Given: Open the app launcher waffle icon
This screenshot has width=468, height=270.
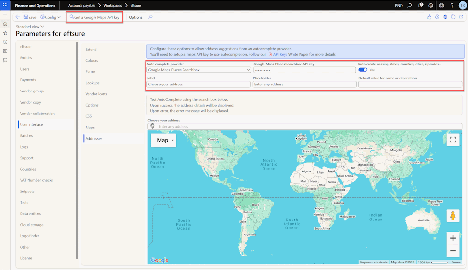Looking at the screenshot, I should tap(5, 5).
